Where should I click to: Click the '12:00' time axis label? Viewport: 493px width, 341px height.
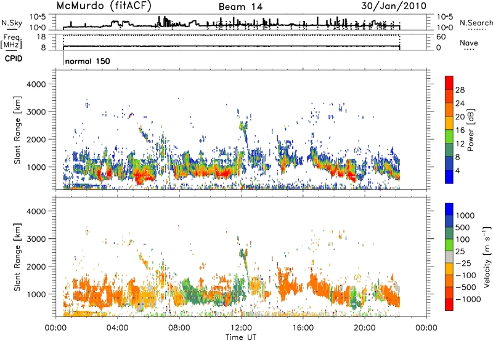241,328
